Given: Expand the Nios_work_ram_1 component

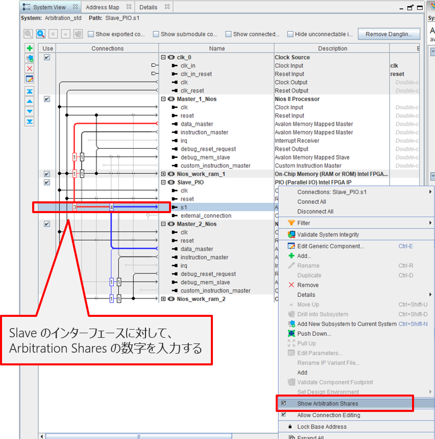Looking at the screenshot, I should (x=163, y=174).
